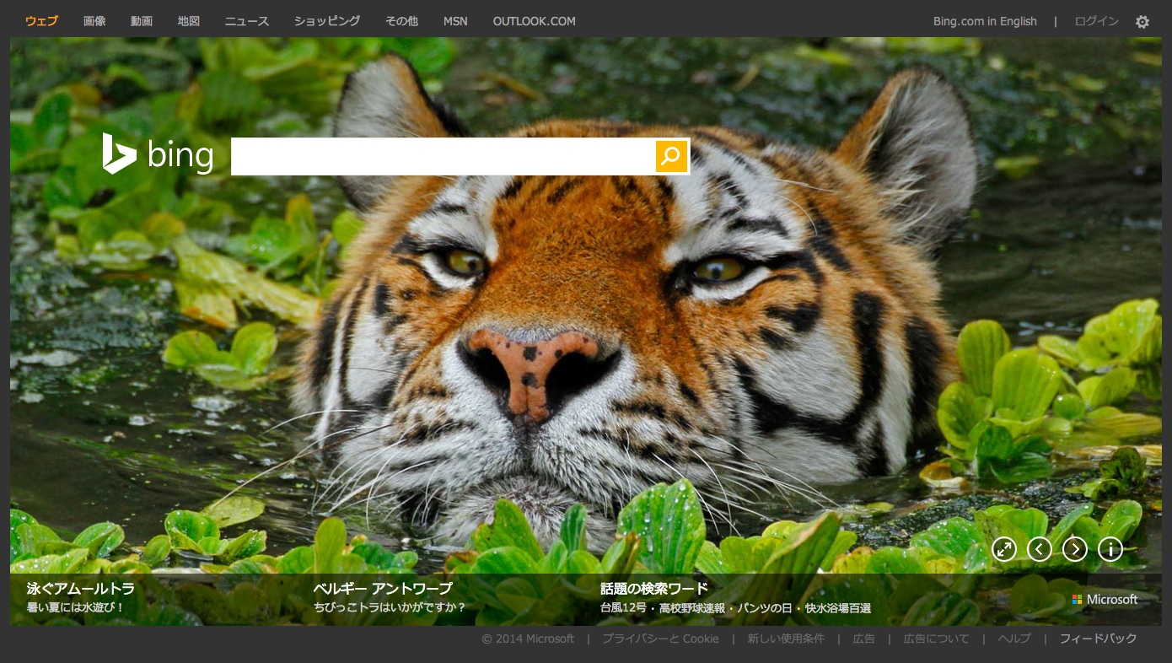The height and width of the screenshot is (663, 1172).
Task: Open 泳ぐアムールトラ image caption link
Action: click(81, 589)
